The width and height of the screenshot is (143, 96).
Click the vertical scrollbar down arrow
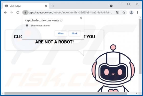(x=140, y=90)
